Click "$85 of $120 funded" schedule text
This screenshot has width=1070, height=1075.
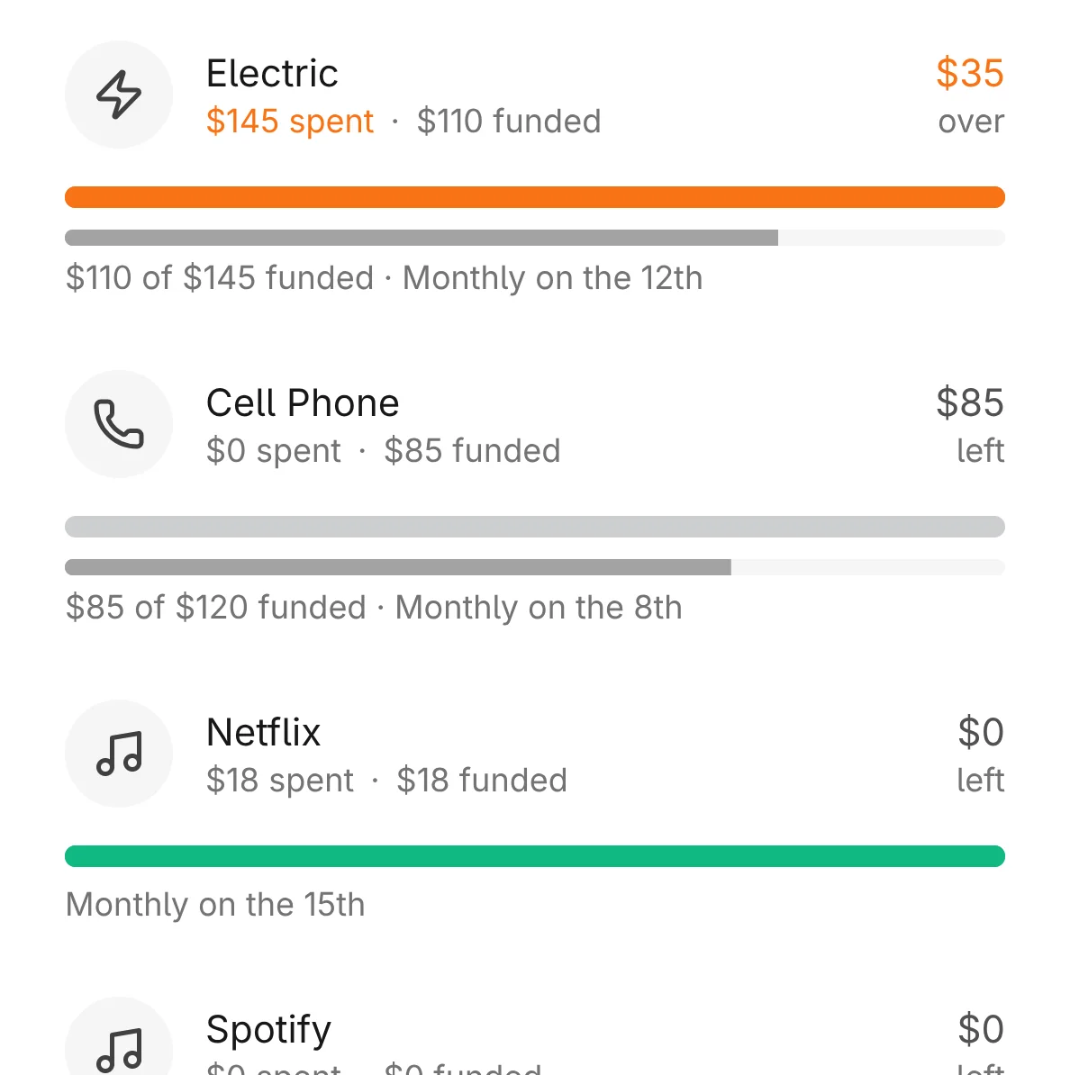[x=374, y=608]
